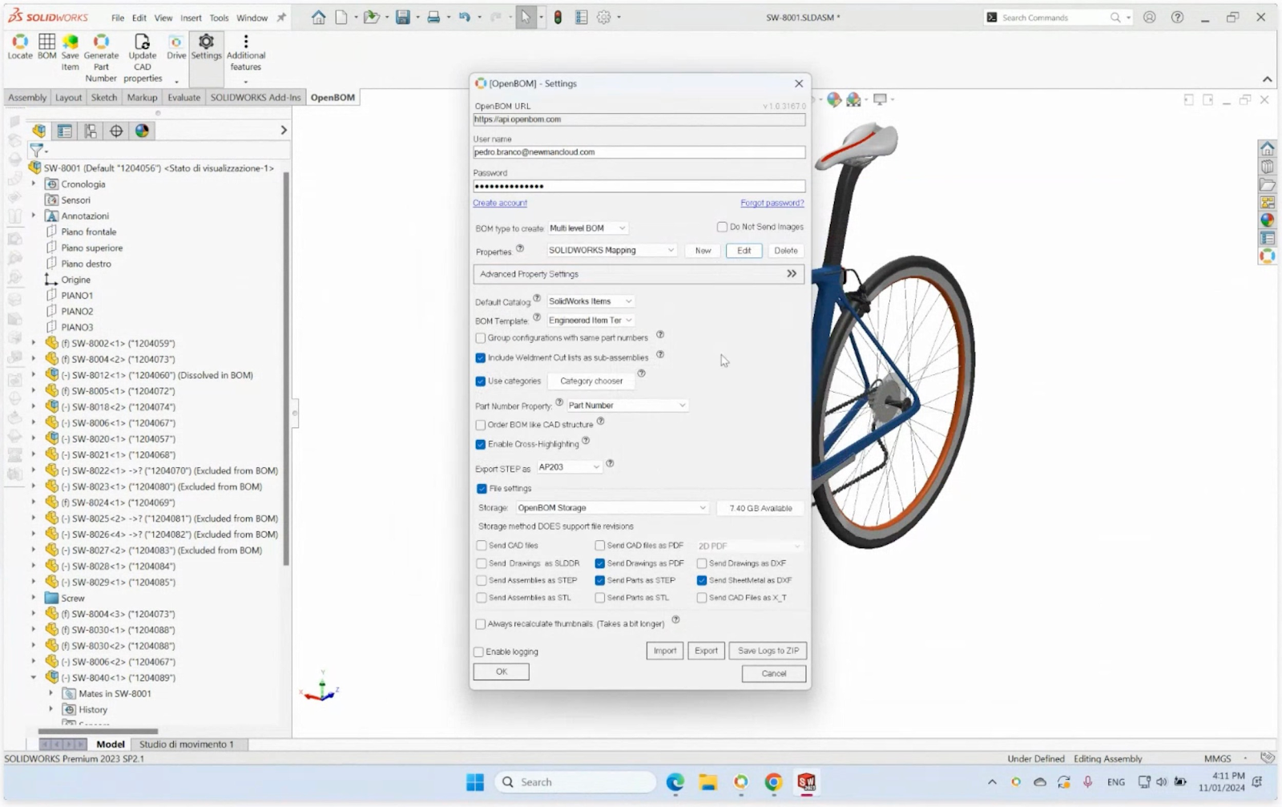Image resolution: width=1282 pixels, height=807 pixels.
Task: Open the Default Catalog dropdown
Action: pos(591,301)
